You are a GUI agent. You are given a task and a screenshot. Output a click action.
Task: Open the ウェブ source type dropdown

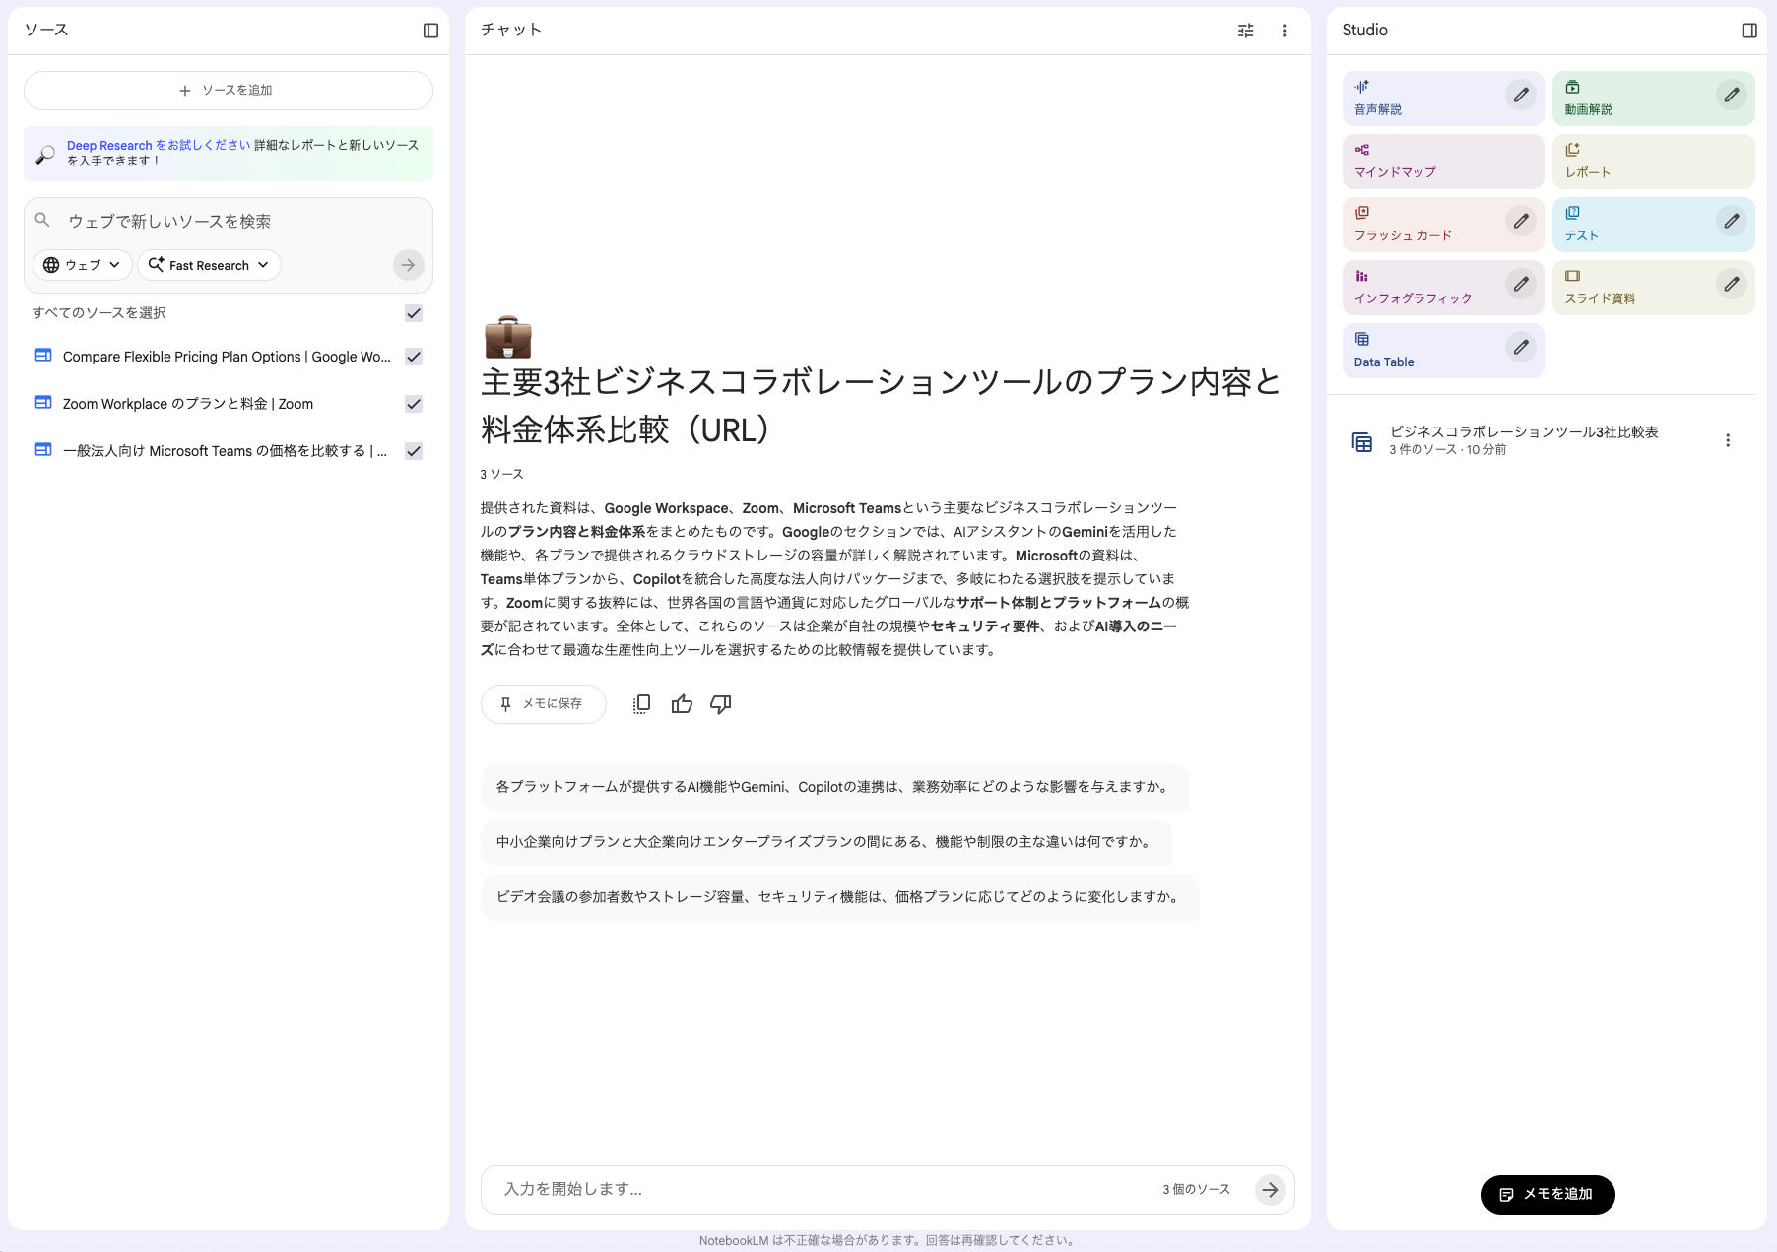coord(83,264)
